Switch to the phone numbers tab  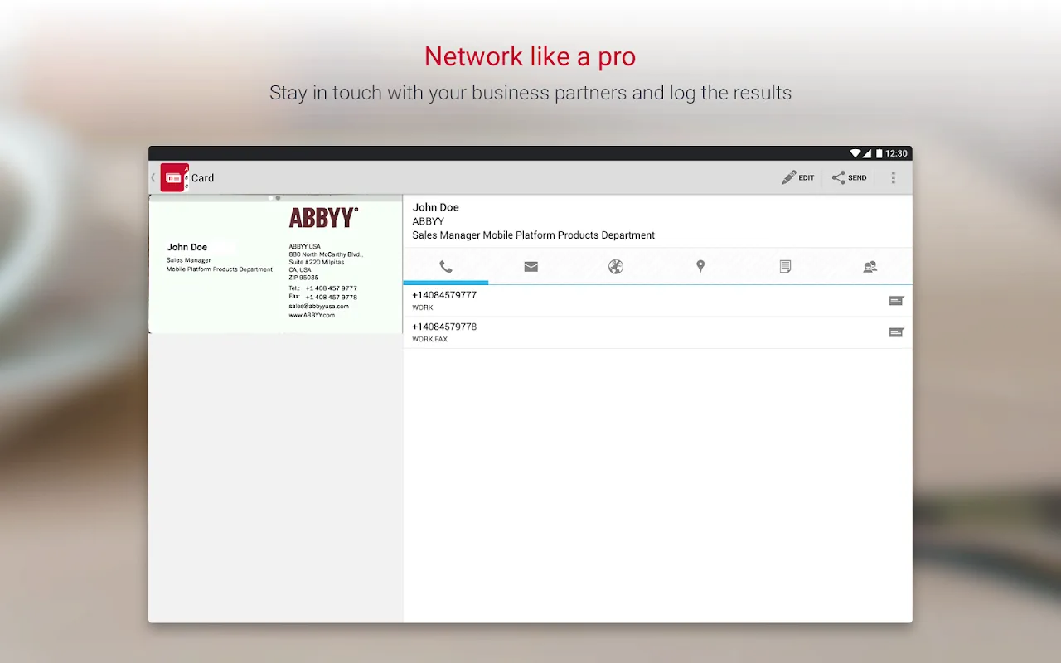[x=446, y=267]
